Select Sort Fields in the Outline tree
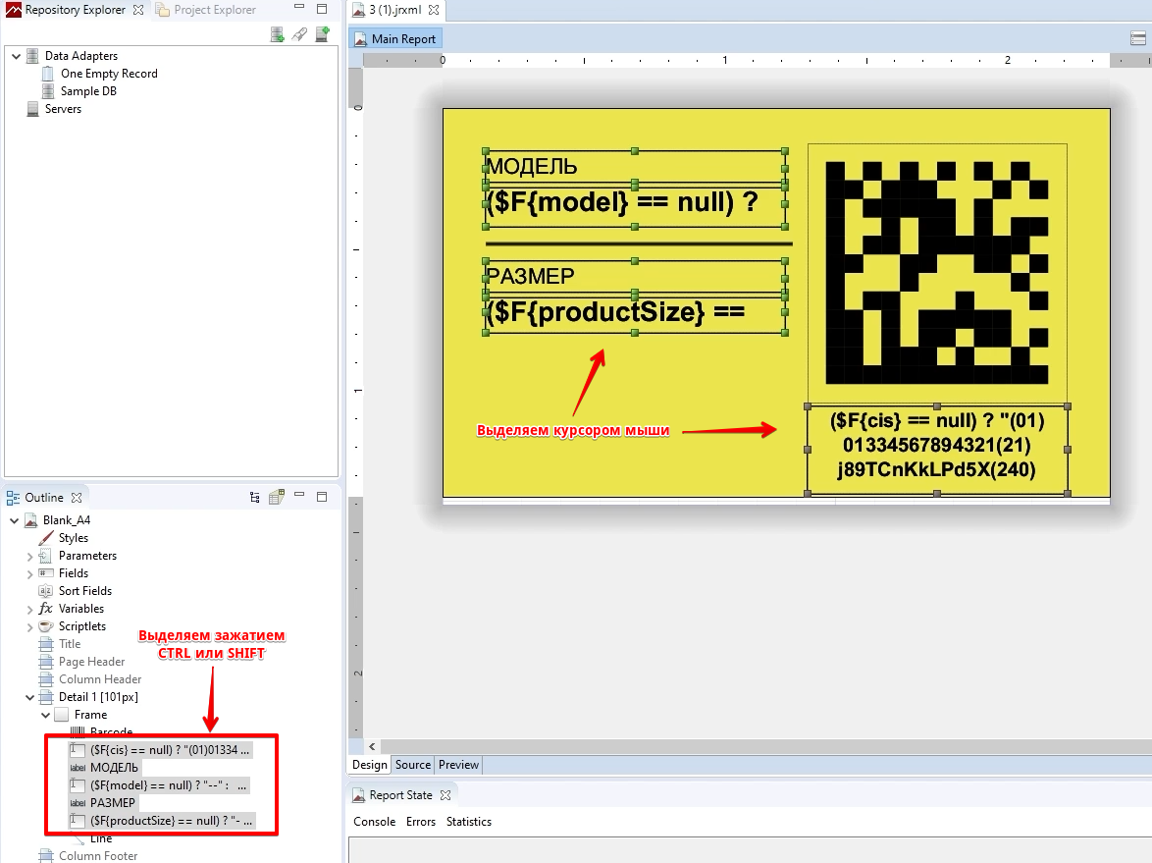Screen dimensions: 1152x863 (85, 591)
